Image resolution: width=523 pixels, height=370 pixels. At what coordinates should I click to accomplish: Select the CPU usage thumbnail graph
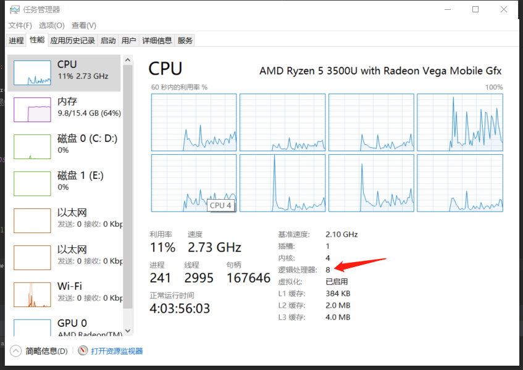tap(32, 73)
